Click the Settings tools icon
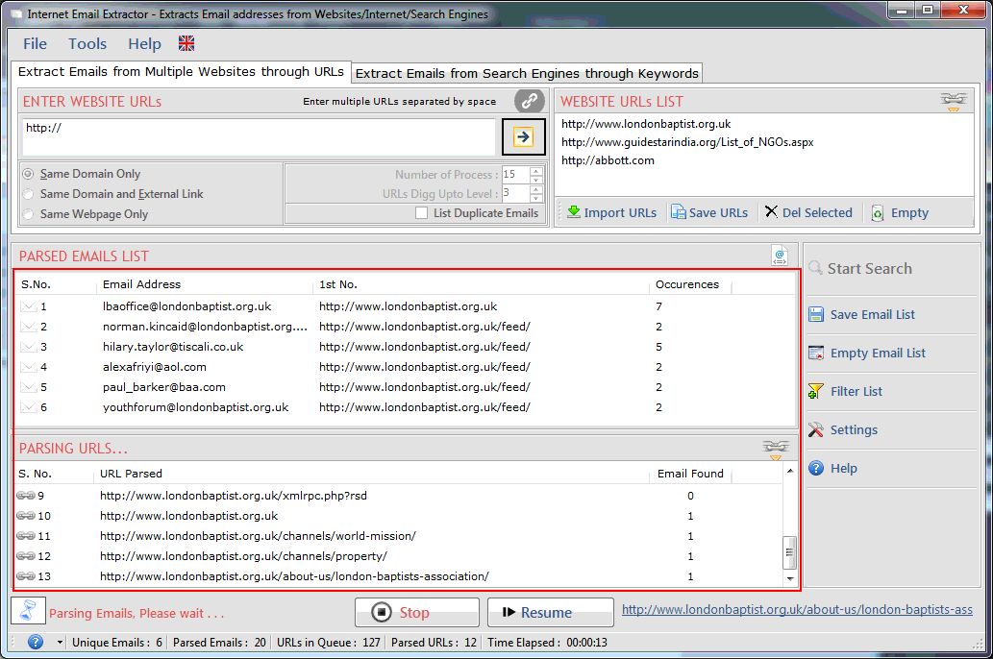Image resolution: width=993 pixels, height=659 pixels. (x=816, y=429)
